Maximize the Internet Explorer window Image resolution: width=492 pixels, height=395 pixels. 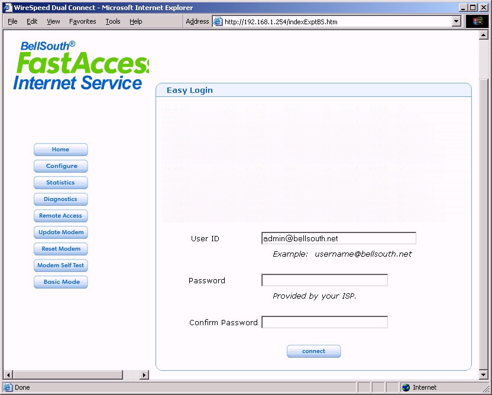coord(473,8)
